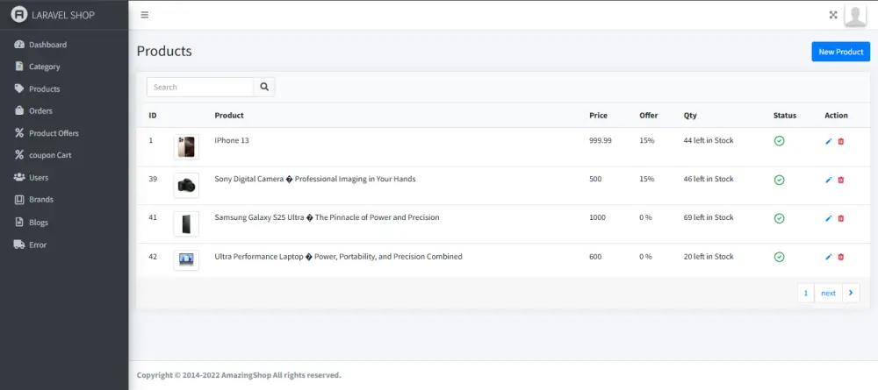Click the Brands book icon
The height and width of the screenshot is (390, 878).
coord(19,200)
